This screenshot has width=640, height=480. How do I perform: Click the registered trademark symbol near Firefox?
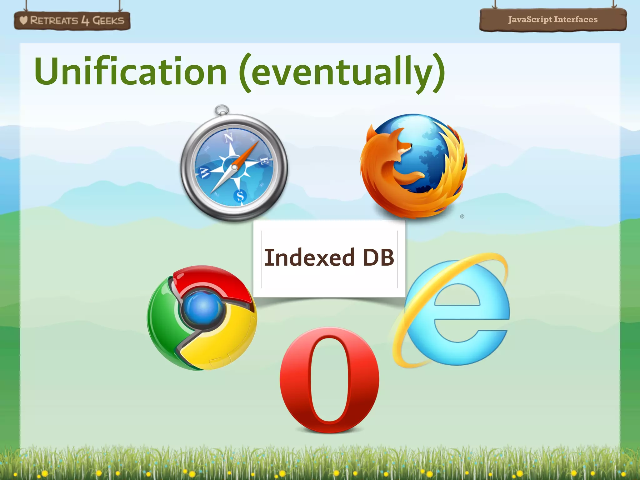coord(462,217)
